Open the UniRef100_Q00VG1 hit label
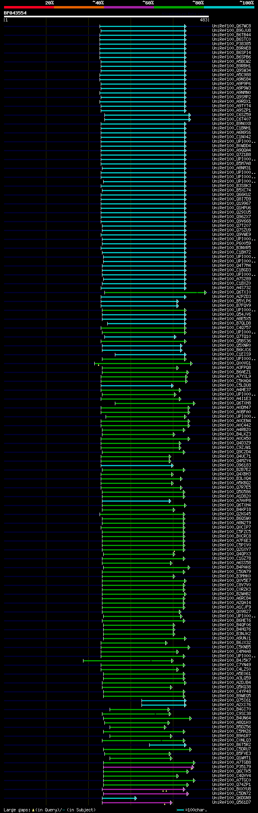 (231, 363)
